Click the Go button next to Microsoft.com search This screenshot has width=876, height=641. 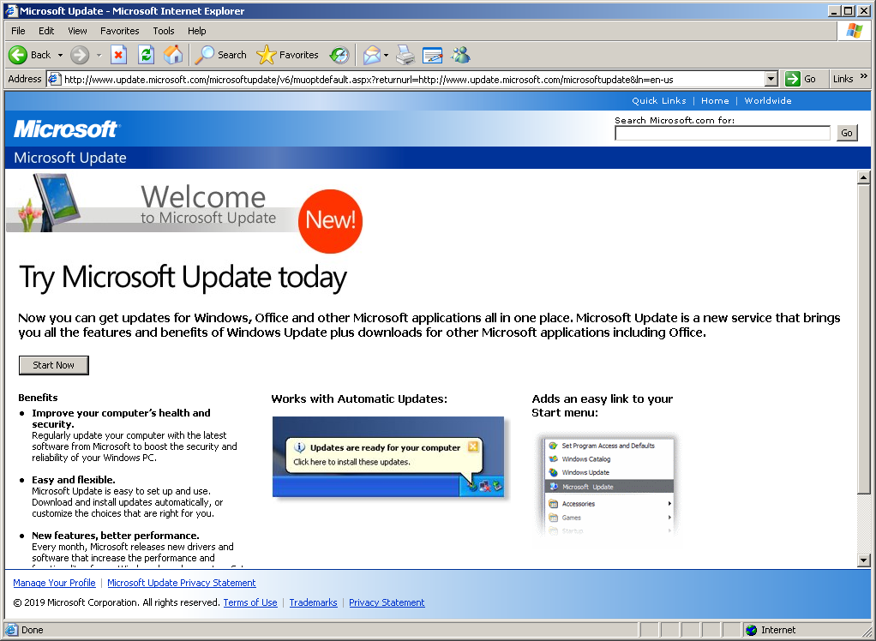[x=847, y=133]
